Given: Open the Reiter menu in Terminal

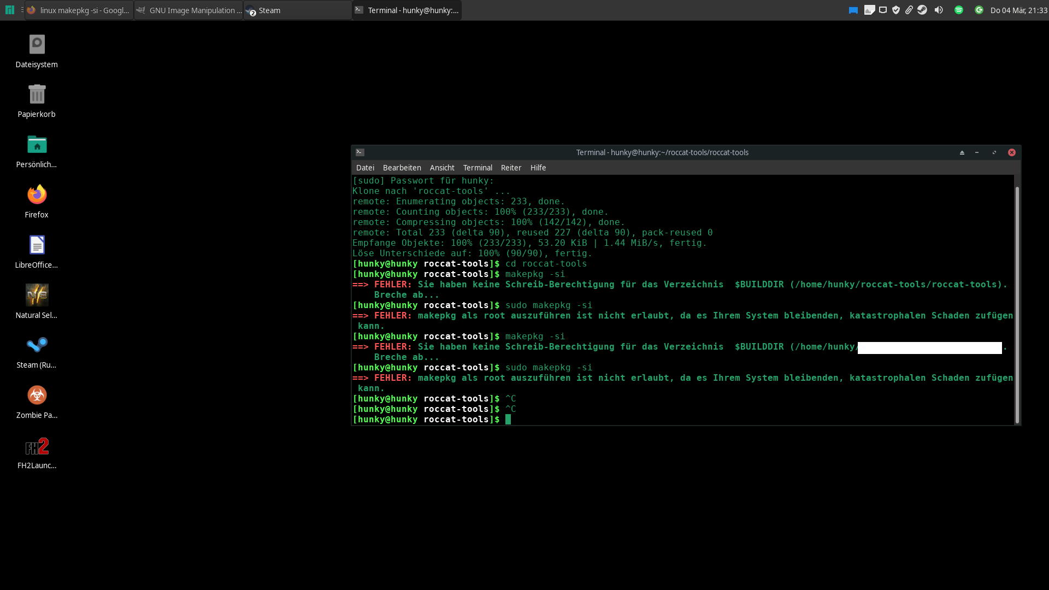Looking at the screenshot, I should click(511, 168).
